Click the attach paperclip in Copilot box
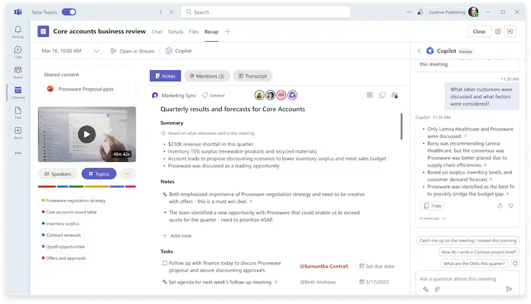531x304 pixels. coord(437,289)
